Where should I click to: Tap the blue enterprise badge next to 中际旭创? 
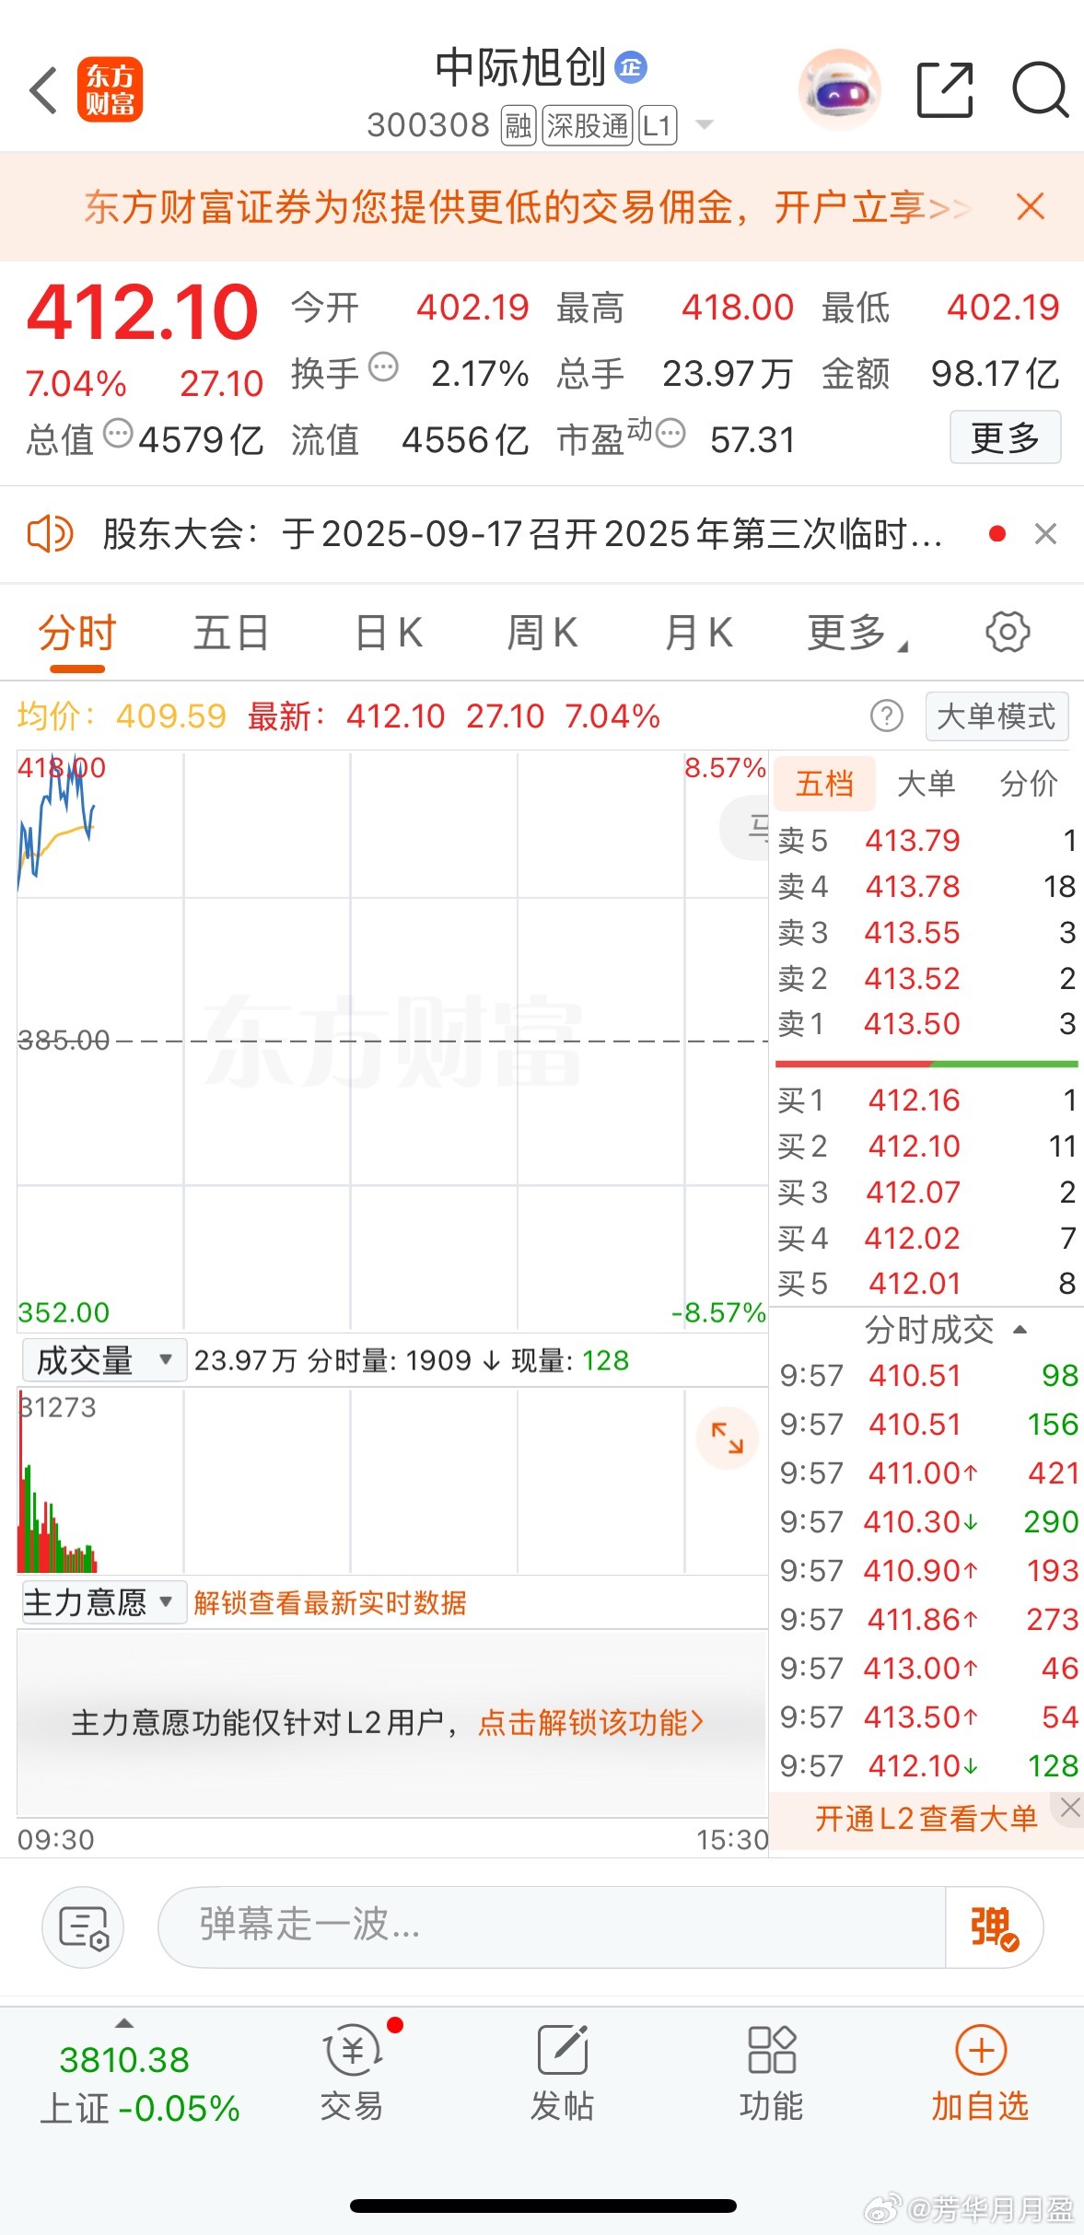coord(631,67)
